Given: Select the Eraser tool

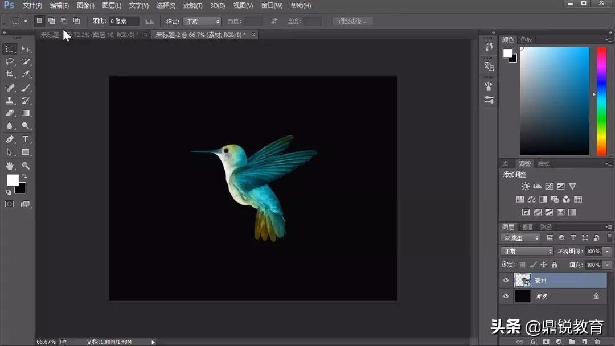Looking at the screenshot, I should tap(10, 113).
